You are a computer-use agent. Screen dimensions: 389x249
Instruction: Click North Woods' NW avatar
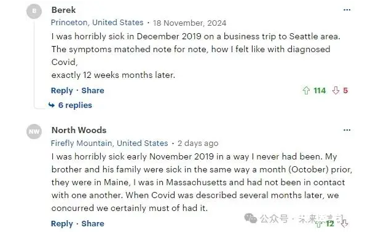(x=34, y=131)
